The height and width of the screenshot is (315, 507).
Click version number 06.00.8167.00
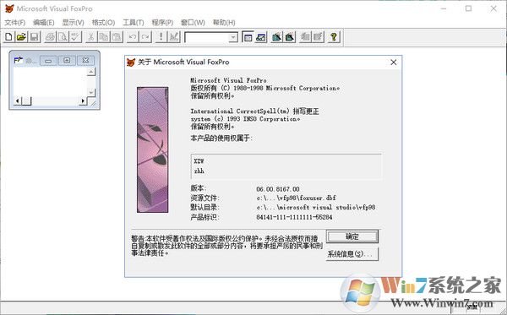pos(278,189)
